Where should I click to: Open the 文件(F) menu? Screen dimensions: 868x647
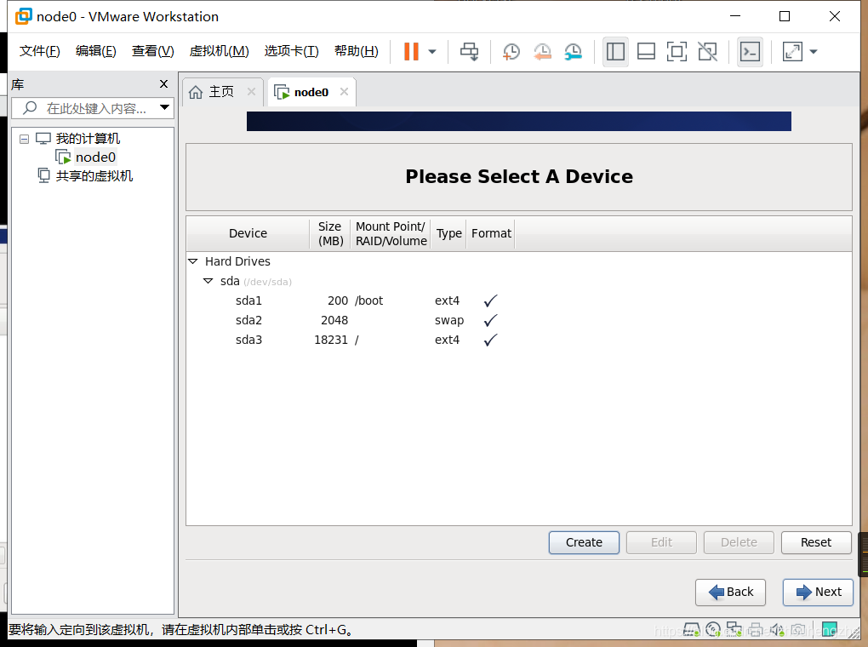[39, 51]
